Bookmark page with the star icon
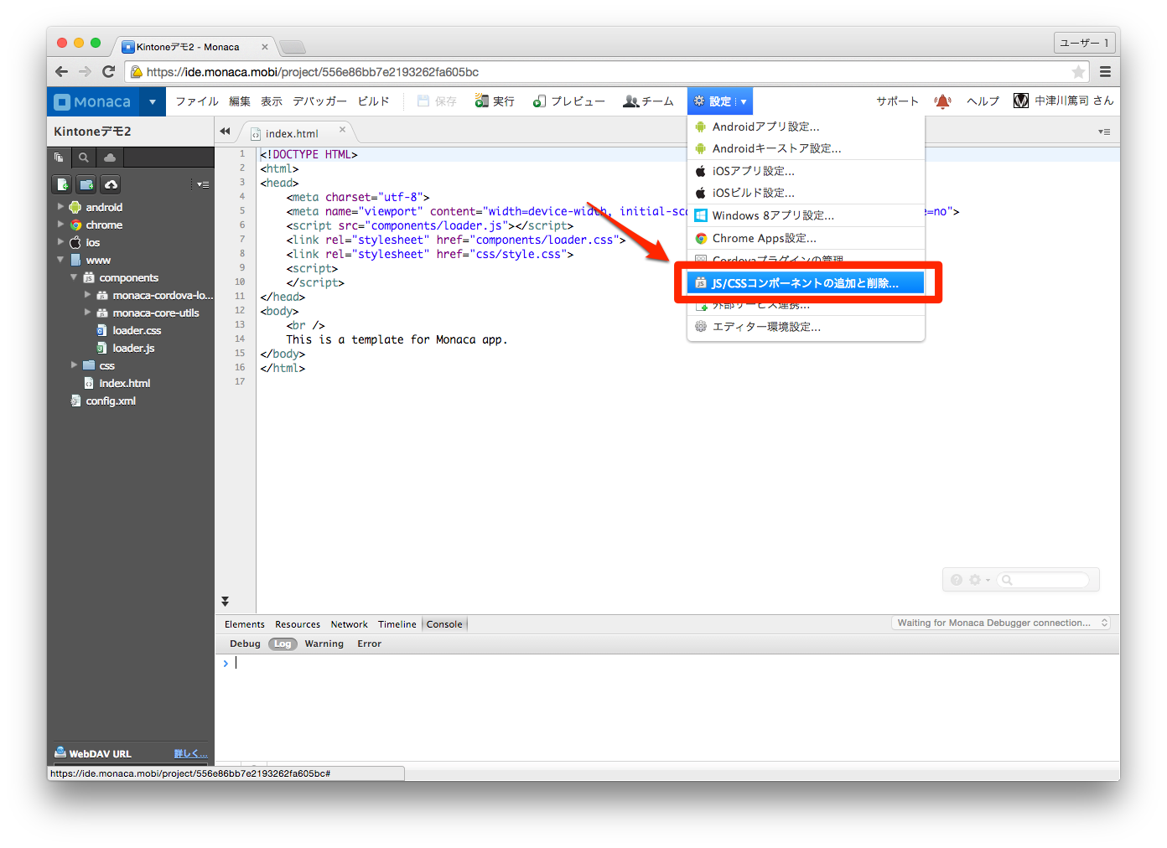Image resolution: width=1167 pixels, height=848 pixels. tap(1078, 72)
